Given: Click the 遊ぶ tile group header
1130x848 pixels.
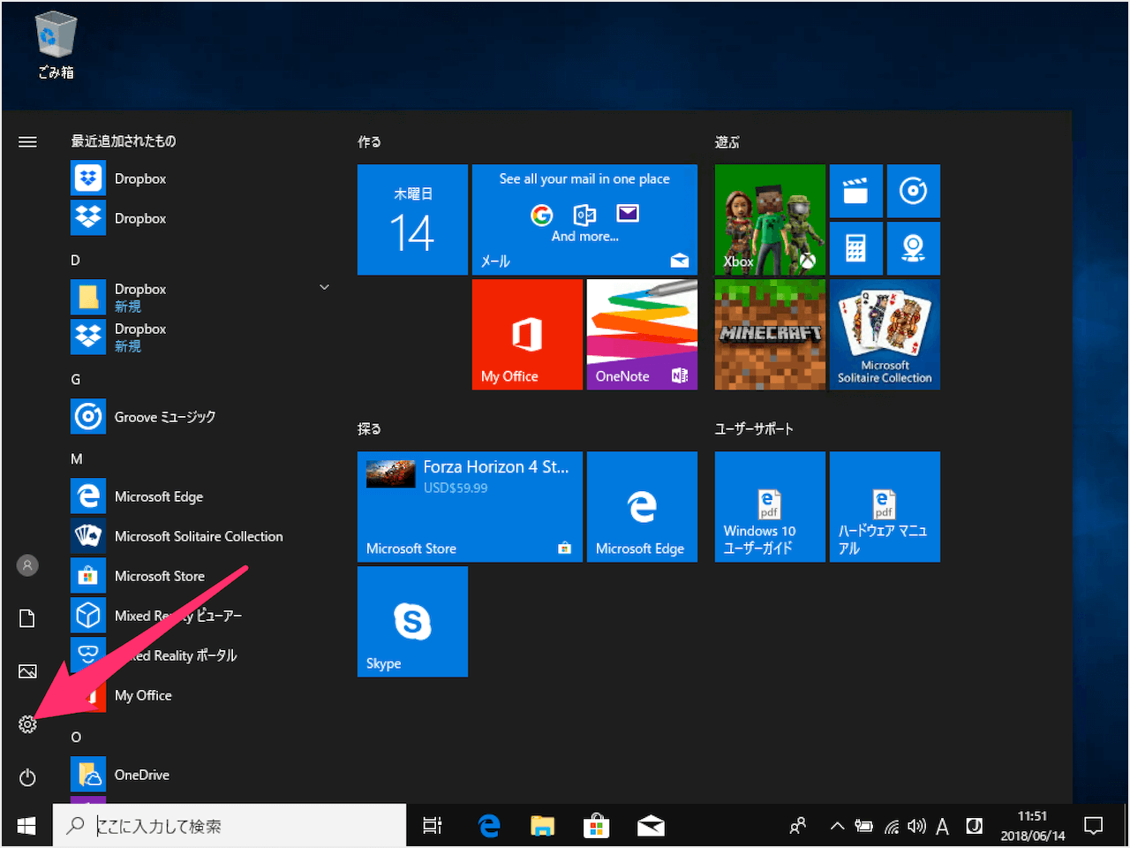Looking at the screenshot, I should pyautogui.click(x=727, y=141).
